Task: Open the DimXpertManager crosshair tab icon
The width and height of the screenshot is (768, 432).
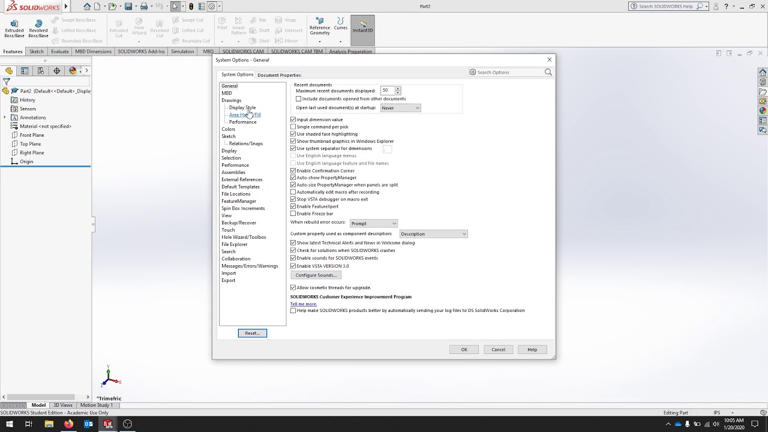Action: coord(57,71)
